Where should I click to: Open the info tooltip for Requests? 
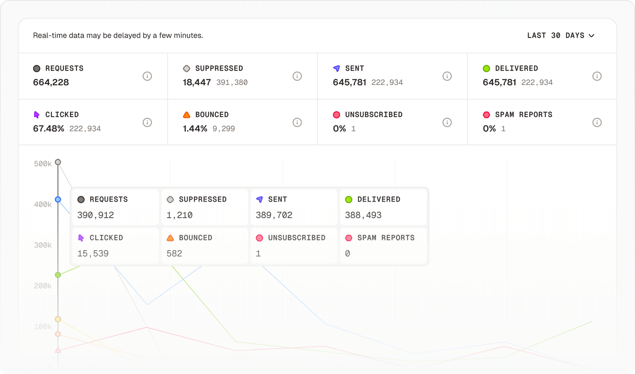[147, 76]
